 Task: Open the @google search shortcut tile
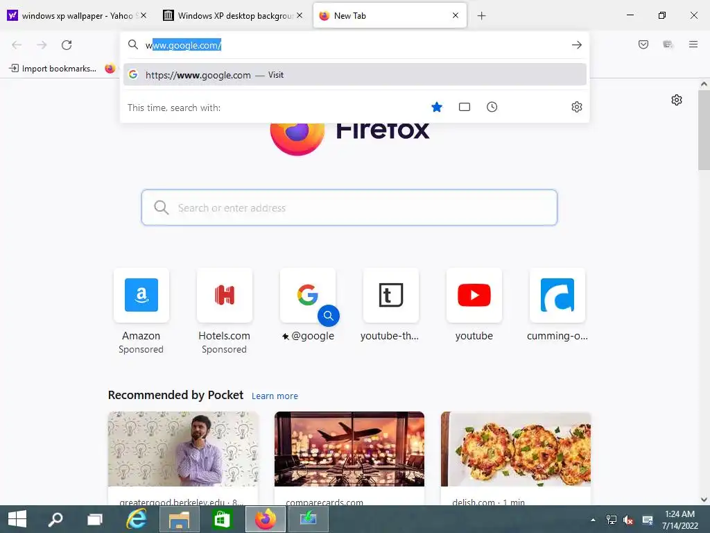[307, 295]
